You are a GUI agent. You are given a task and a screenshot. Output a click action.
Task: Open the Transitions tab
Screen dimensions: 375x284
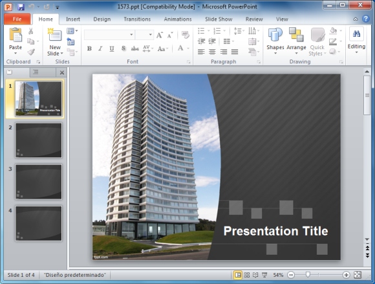137,19
